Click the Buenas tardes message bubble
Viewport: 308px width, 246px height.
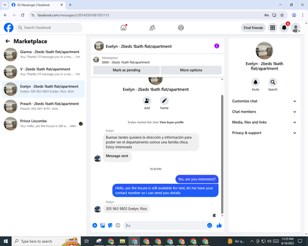pos(151,142)
